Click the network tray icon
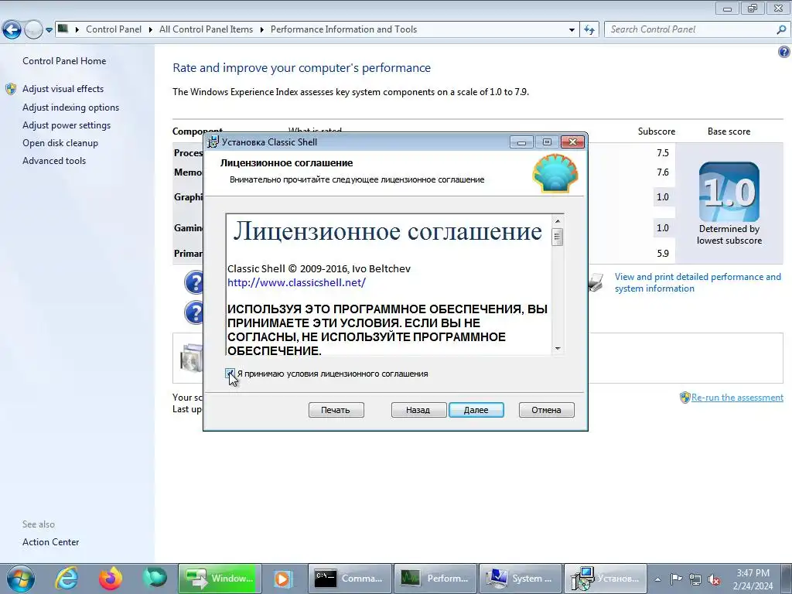The height and width of the screenshot is (594, 792). [x=695, y=579]
